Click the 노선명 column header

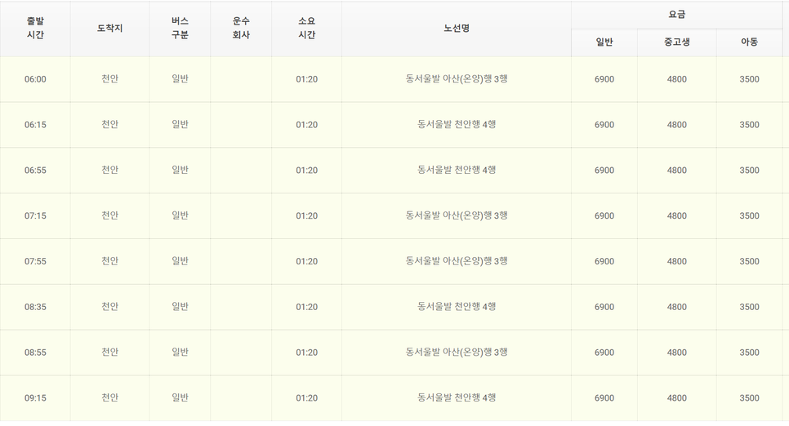click(x=457, y=29)
